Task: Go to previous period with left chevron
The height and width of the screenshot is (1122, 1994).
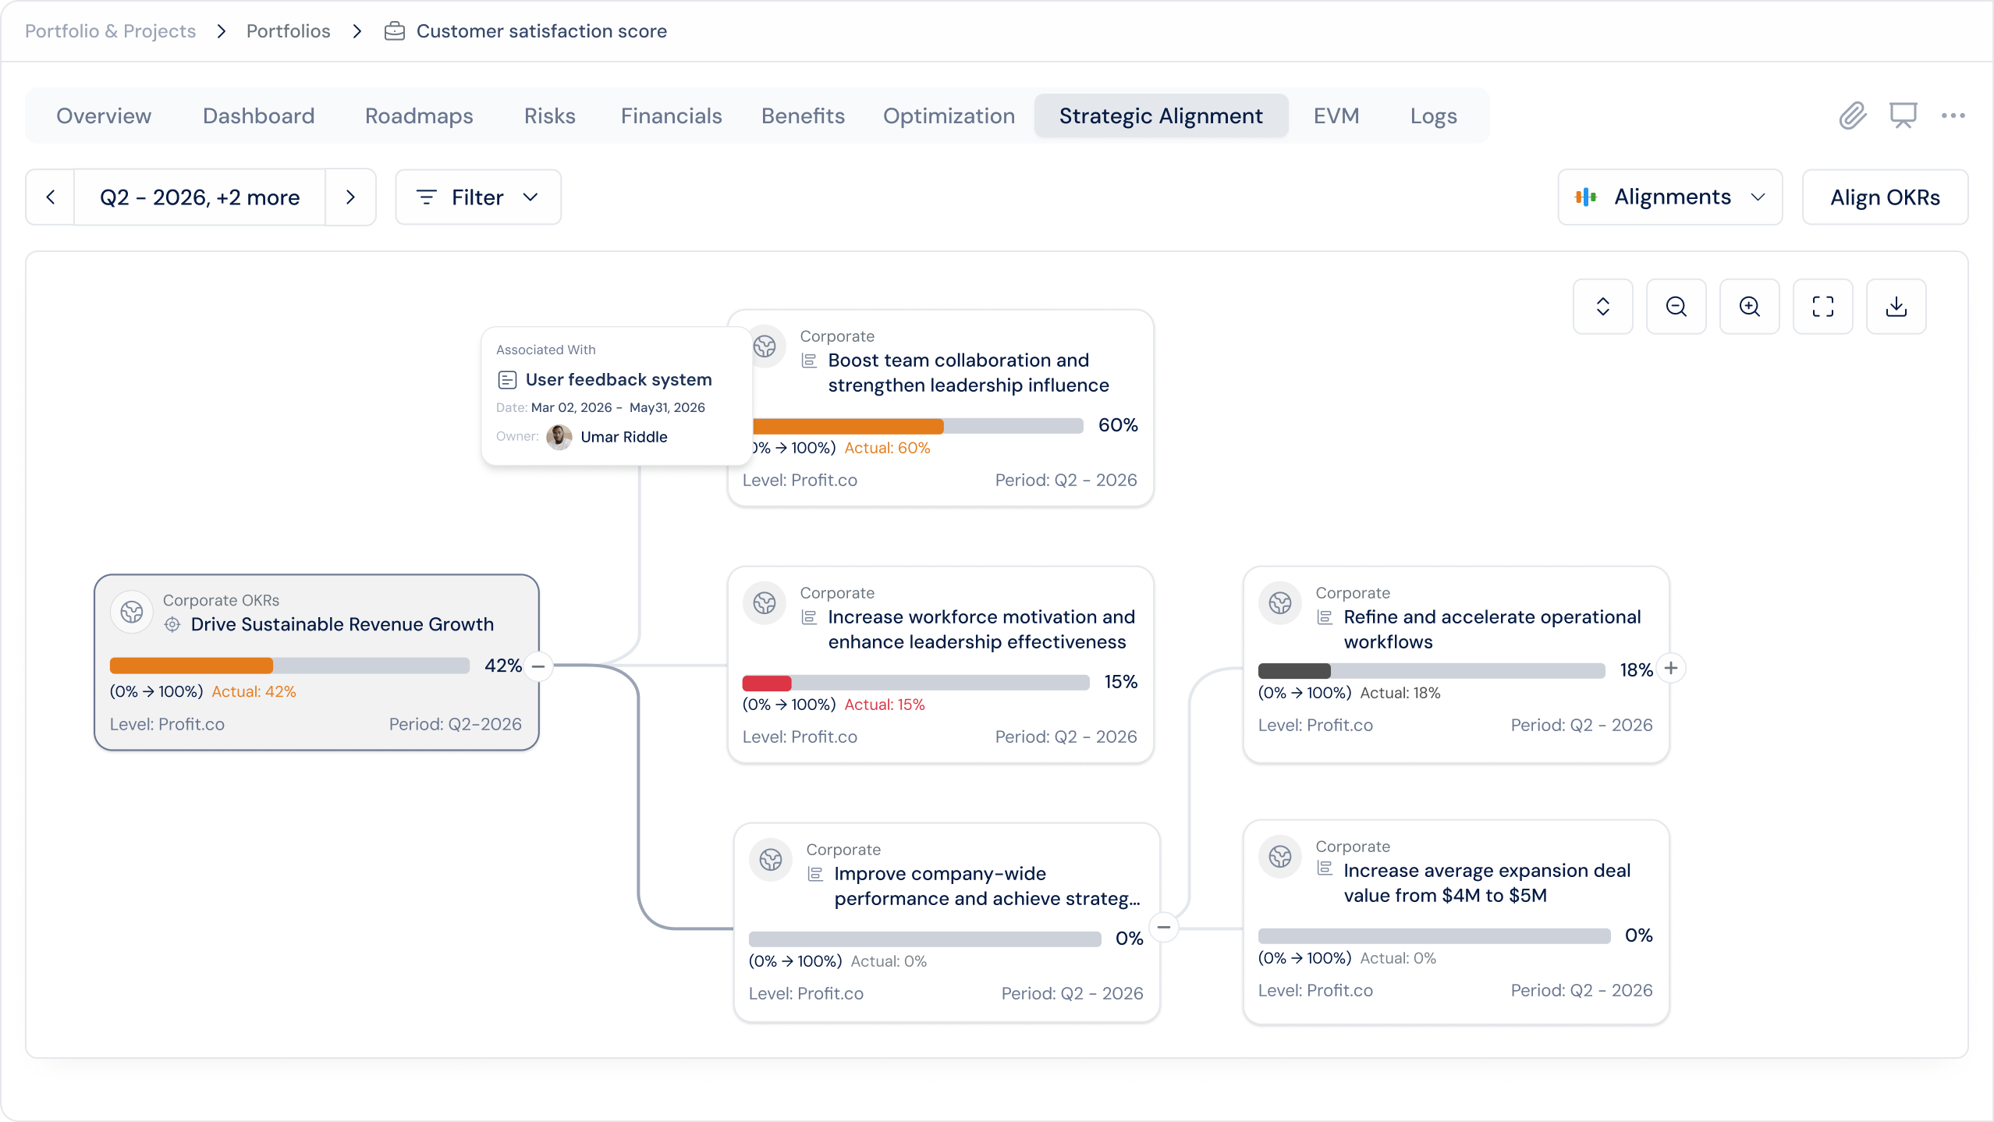Action: 51,197
